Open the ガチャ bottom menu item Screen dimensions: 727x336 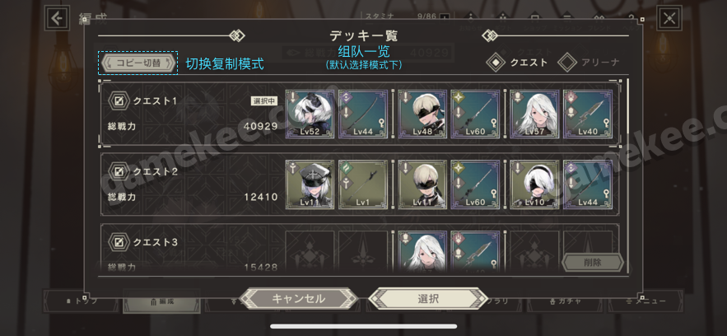[x=564, y=301]
